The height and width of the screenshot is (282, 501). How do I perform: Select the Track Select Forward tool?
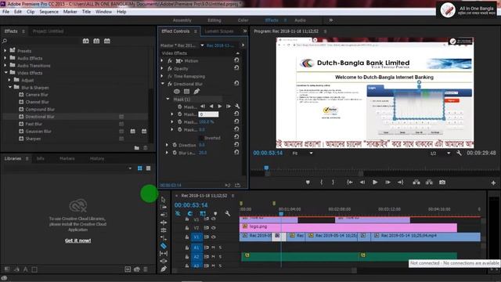point(164,207)
